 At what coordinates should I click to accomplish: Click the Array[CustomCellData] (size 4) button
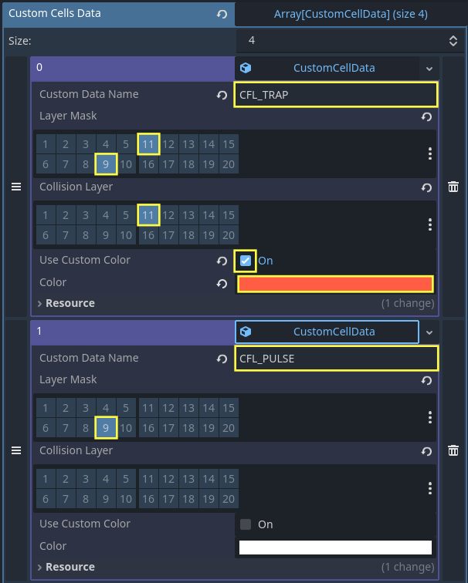350,14
